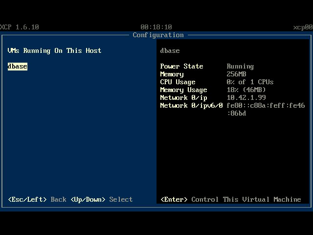Click the fe80::c88a:feff:fe46 IPv6 address
The image size is (313, 235).
(266, 105)
